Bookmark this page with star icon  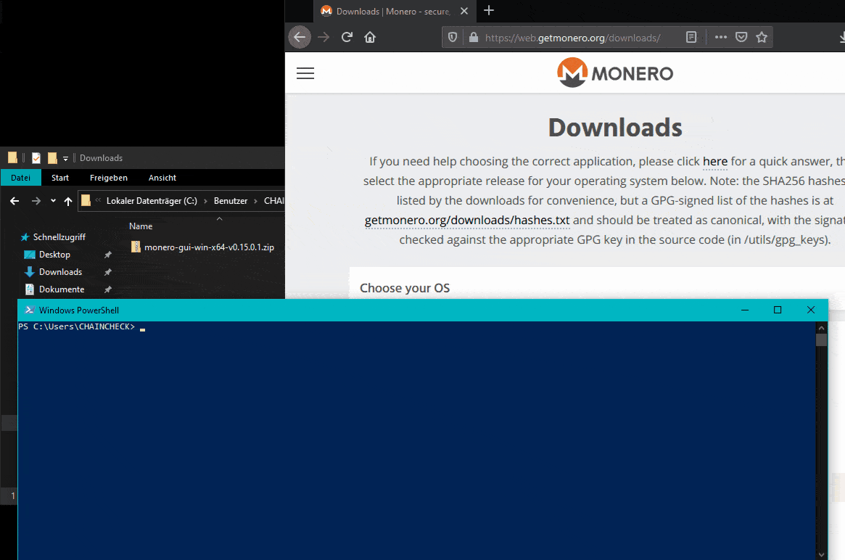pyautogui.click(x=762, y=37)
